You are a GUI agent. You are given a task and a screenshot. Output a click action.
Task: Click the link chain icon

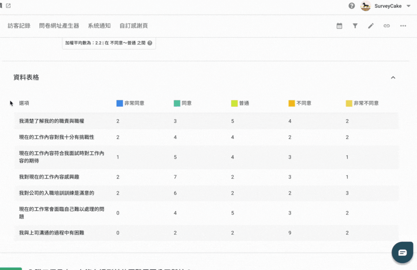[387, 26]
